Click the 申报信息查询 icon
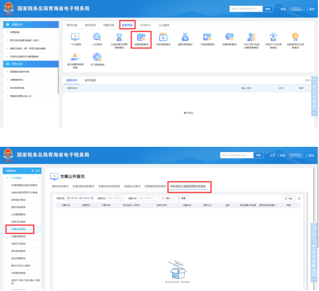Screen dimensions: 319x291 [x=163, y=38]
